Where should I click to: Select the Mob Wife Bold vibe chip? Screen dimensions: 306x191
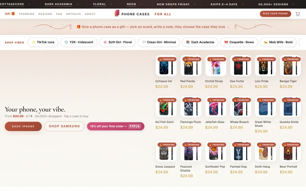pos(278,42)
